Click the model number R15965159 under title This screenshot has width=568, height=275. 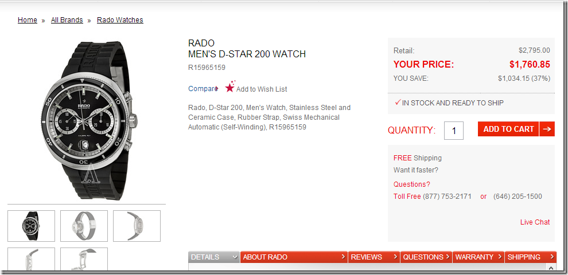tap(207, 67)
